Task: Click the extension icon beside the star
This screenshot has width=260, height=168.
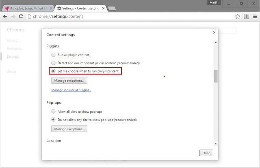Action: (x=246, y=16)
